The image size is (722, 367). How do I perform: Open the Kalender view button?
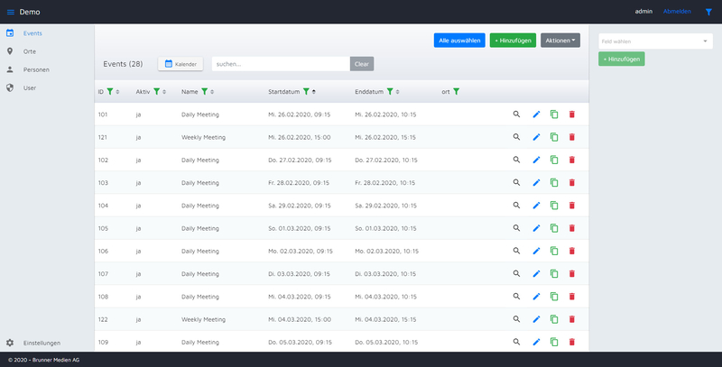tap(180, 64)
